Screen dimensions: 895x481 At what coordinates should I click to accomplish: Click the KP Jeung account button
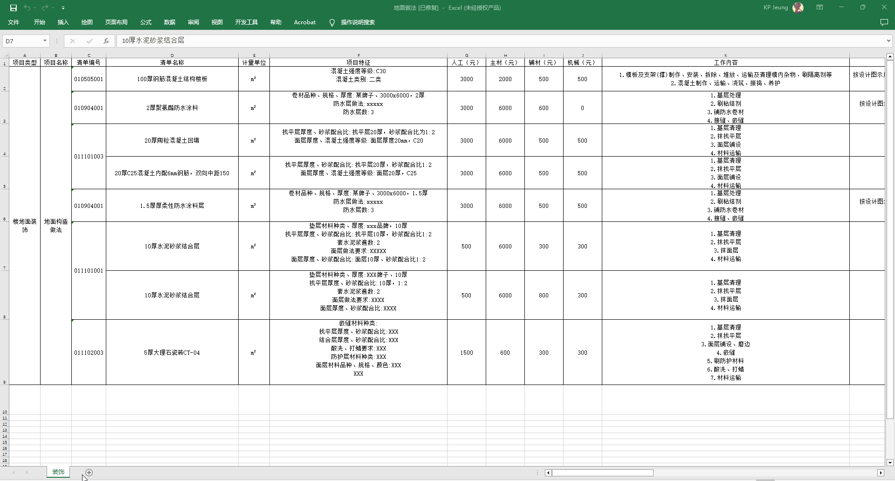point(783,7)
